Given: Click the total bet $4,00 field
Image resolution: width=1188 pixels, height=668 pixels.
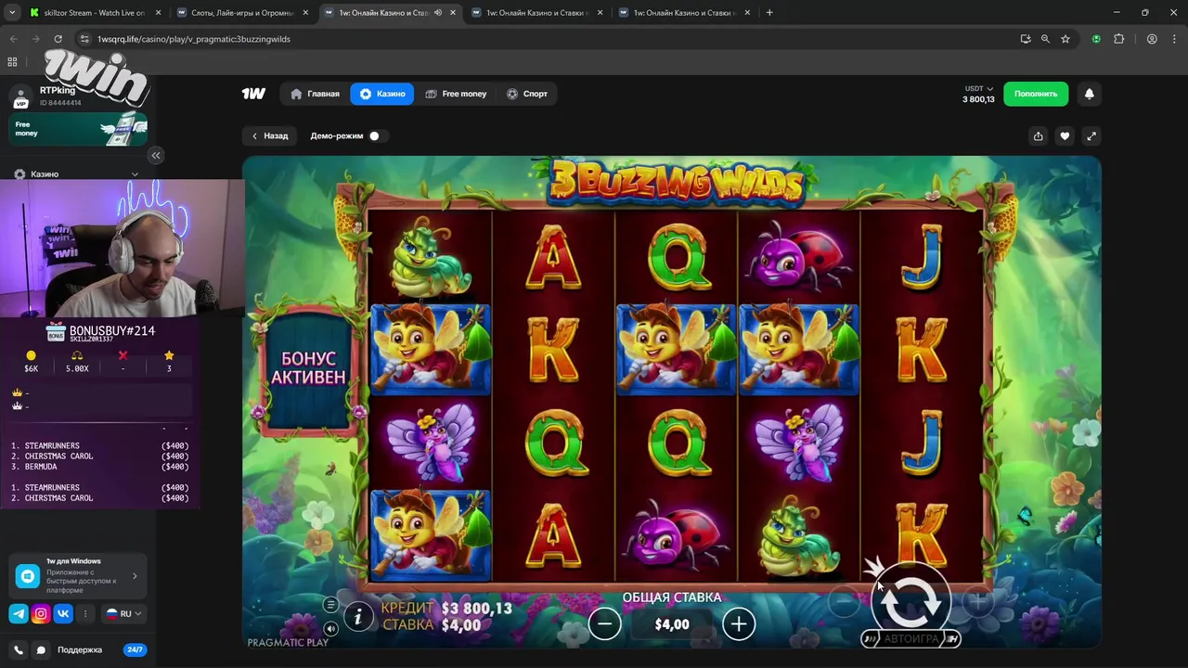Looking at the screenshot, I should pos(672,624).
